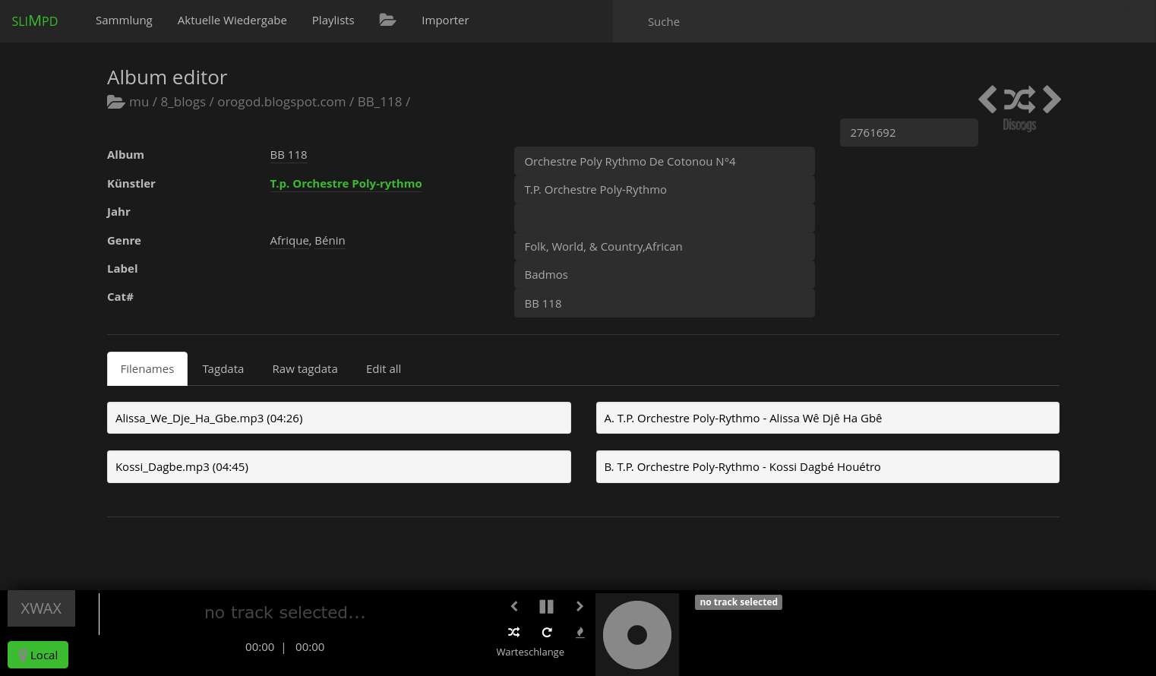Switch to the Tagdata tab

point(223,369)
